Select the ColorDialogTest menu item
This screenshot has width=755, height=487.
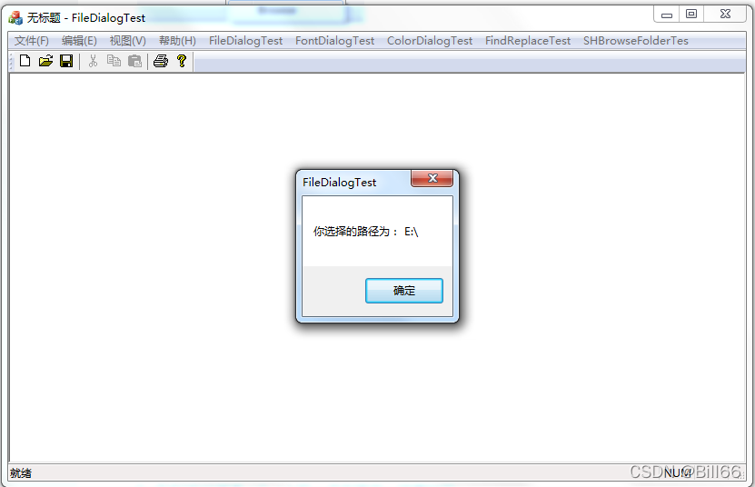click(x=430, y=41)
